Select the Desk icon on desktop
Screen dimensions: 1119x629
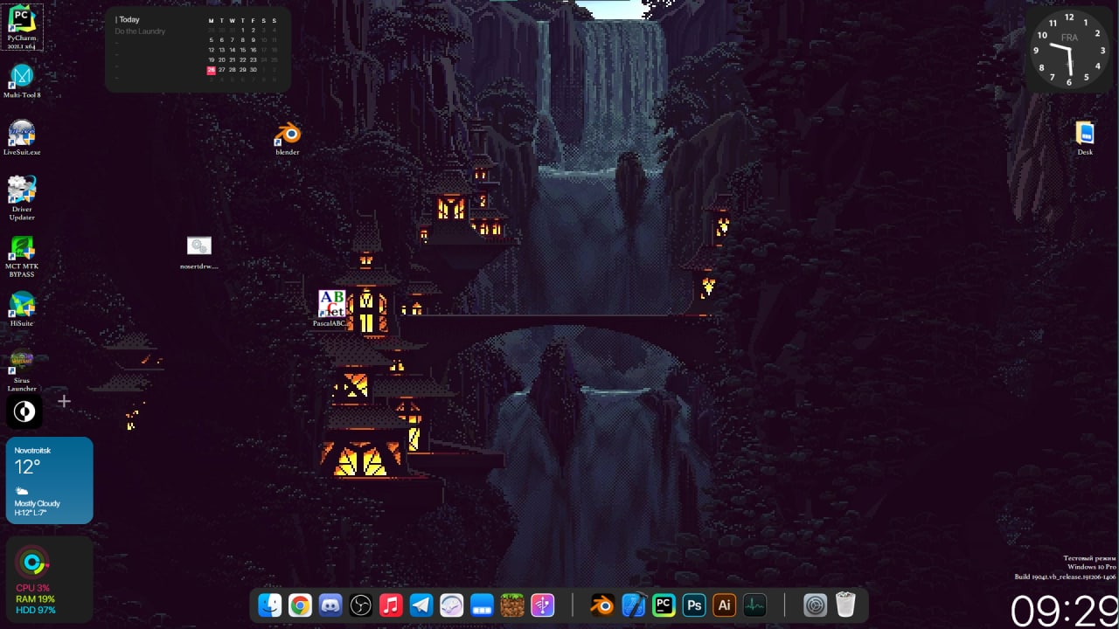coord(1085,138)
